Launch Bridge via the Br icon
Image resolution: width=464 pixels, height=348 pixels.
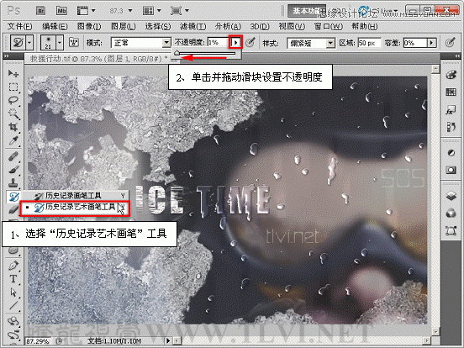[x=41, y=11]
